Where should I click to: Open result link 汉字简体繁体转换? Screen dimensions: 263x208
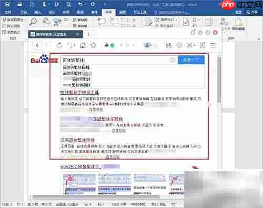(77, 140)
